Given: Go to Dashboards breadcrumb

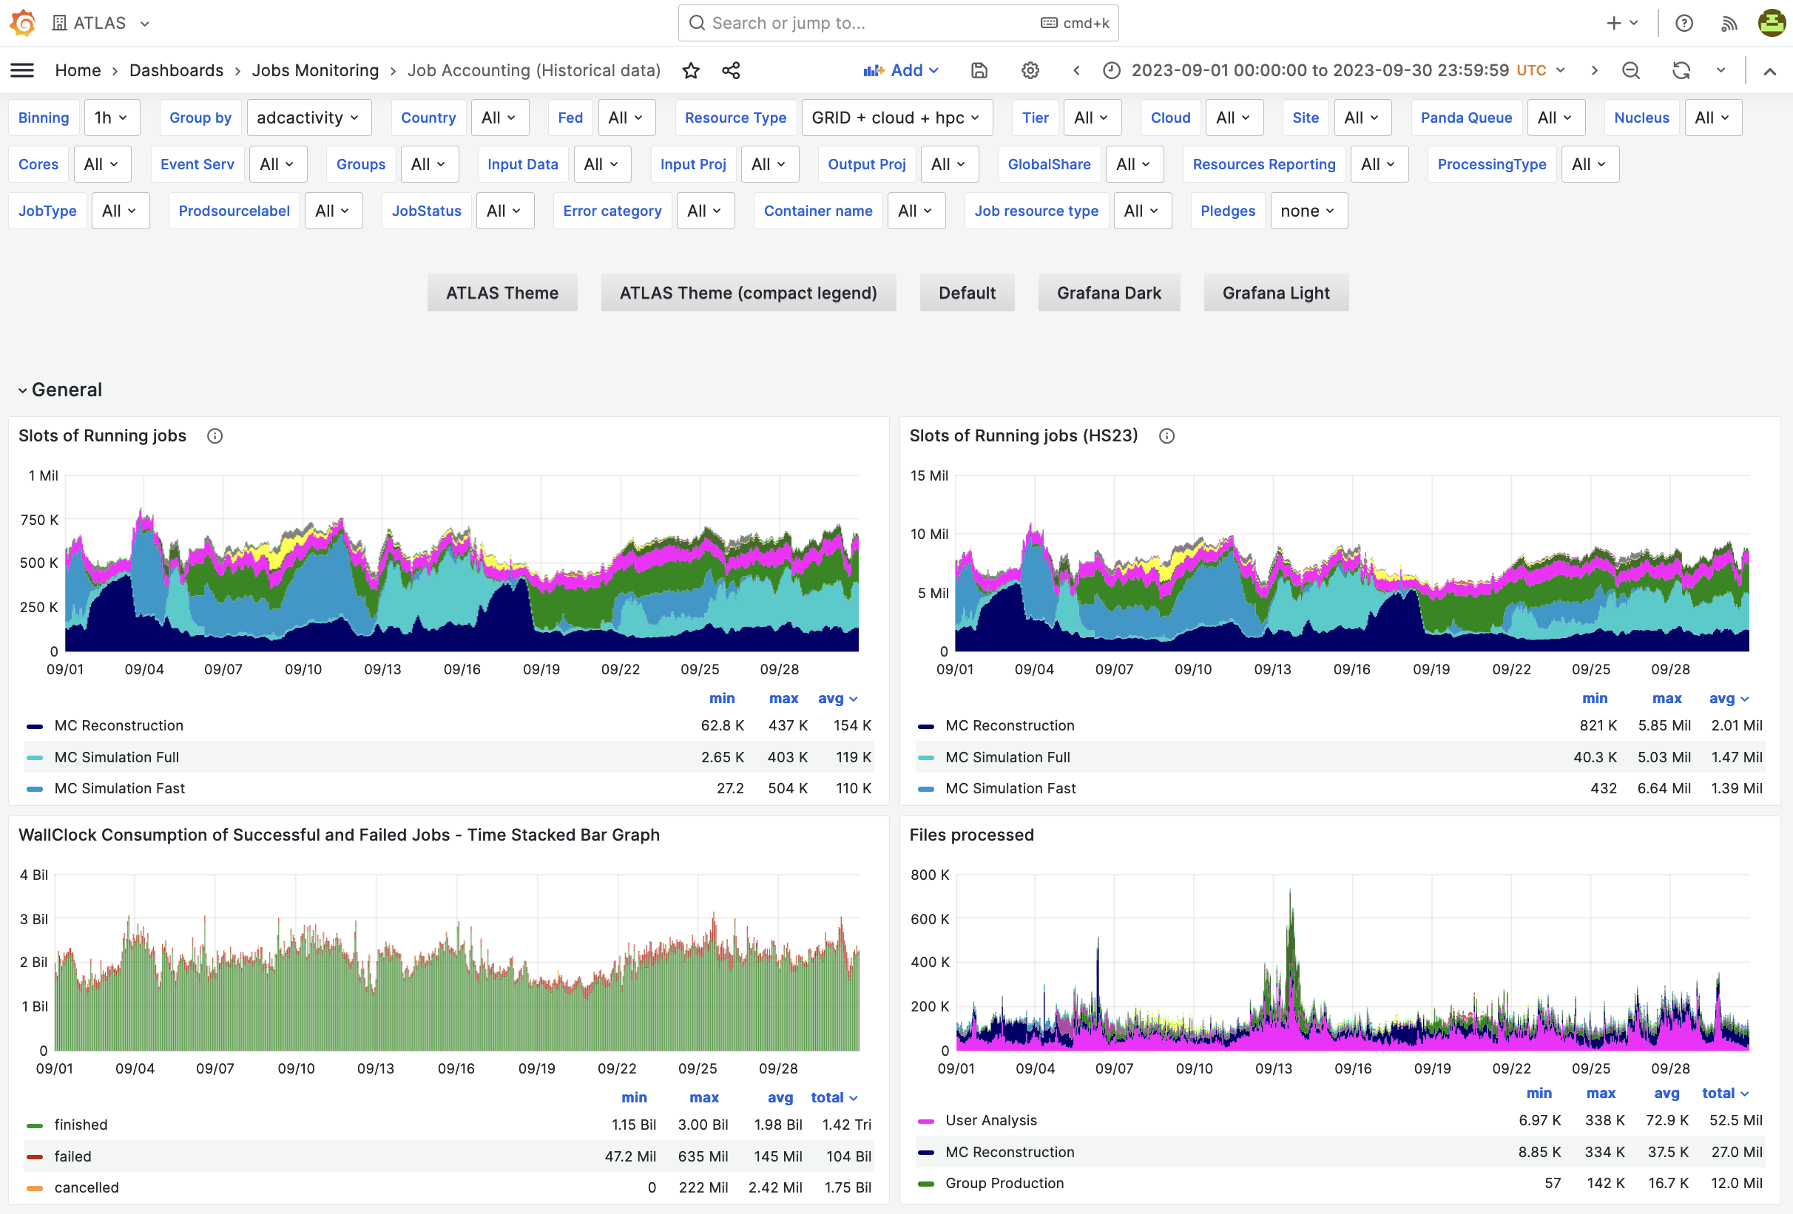Looking at the screenshot, I should pyautogui.click(x=176, y=70).
